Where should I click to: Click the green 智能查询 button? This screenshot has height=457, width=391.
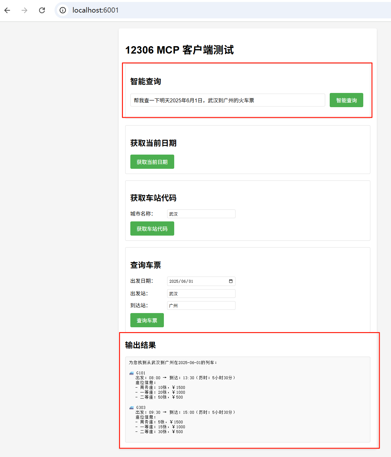click(x=346, y=100)
